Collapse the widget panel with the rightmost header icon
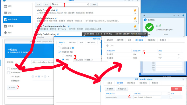Image resolution: width=187 pixels, height=105 pixels. pyautogui.click(x=183, y=16)
